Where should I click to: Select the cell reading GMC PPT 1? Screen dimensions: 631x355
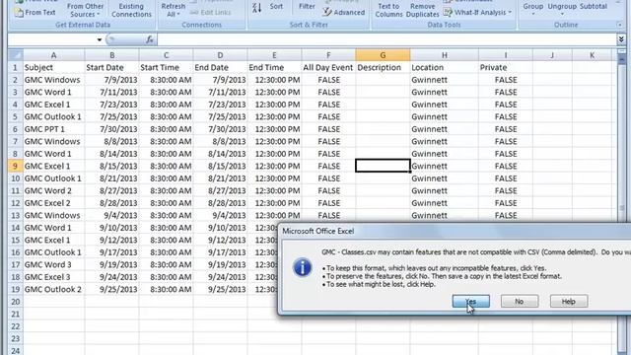click(x=53, y=129)
